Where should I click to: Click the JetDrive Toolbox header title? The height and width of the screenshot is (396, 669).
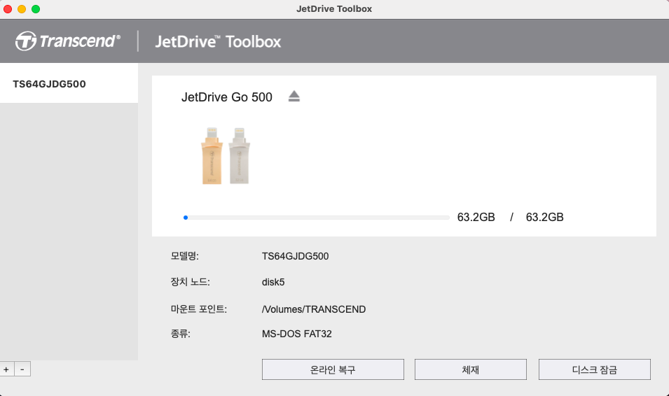pos(218,41)
